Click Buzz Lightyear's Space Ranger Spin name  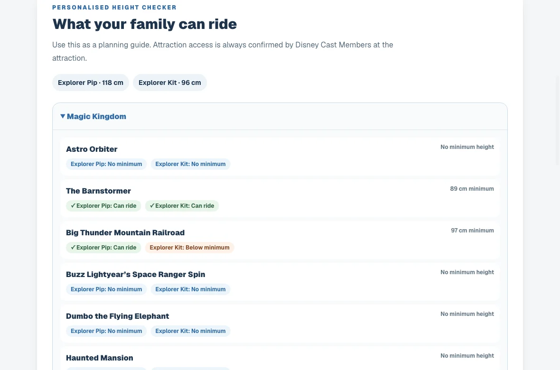135,275
